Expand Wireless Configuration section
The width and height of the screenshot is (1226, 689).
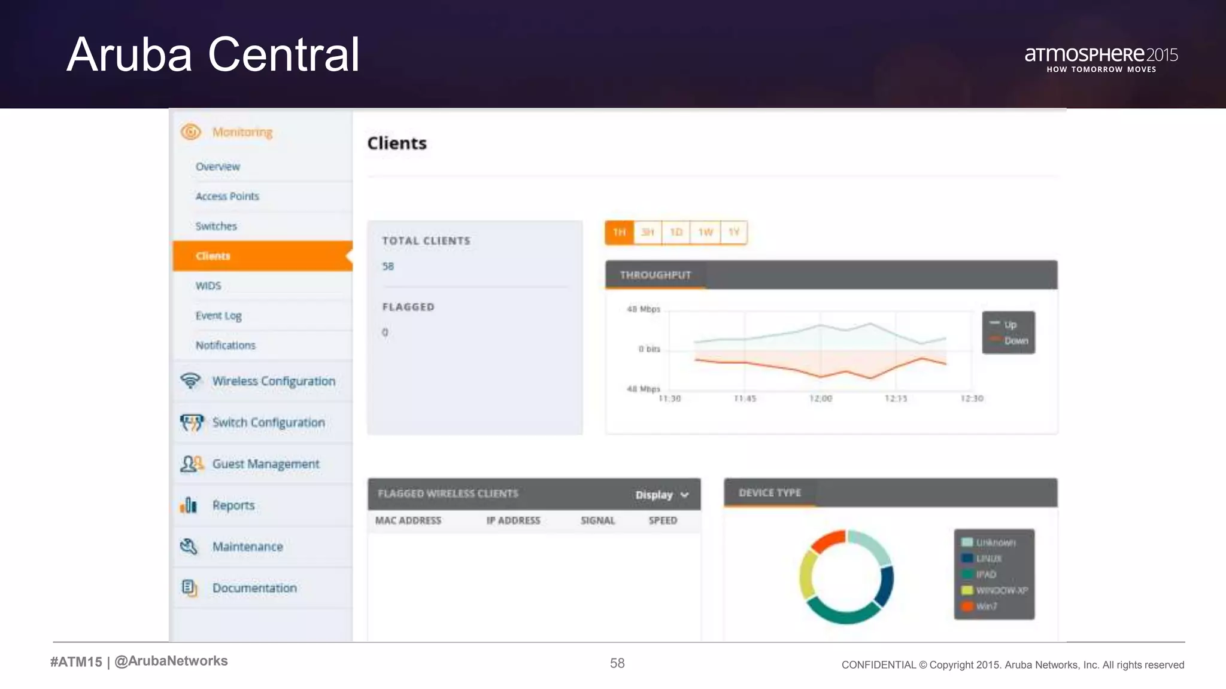[274, 381]
